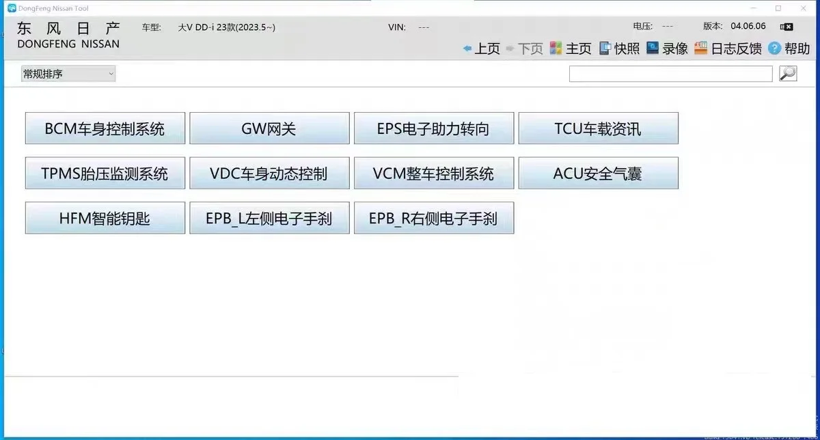This screenshot has height=440, width=820.
Task: Open EPB_R右侧电子手刹 module
Action: (x=434, y=218)
